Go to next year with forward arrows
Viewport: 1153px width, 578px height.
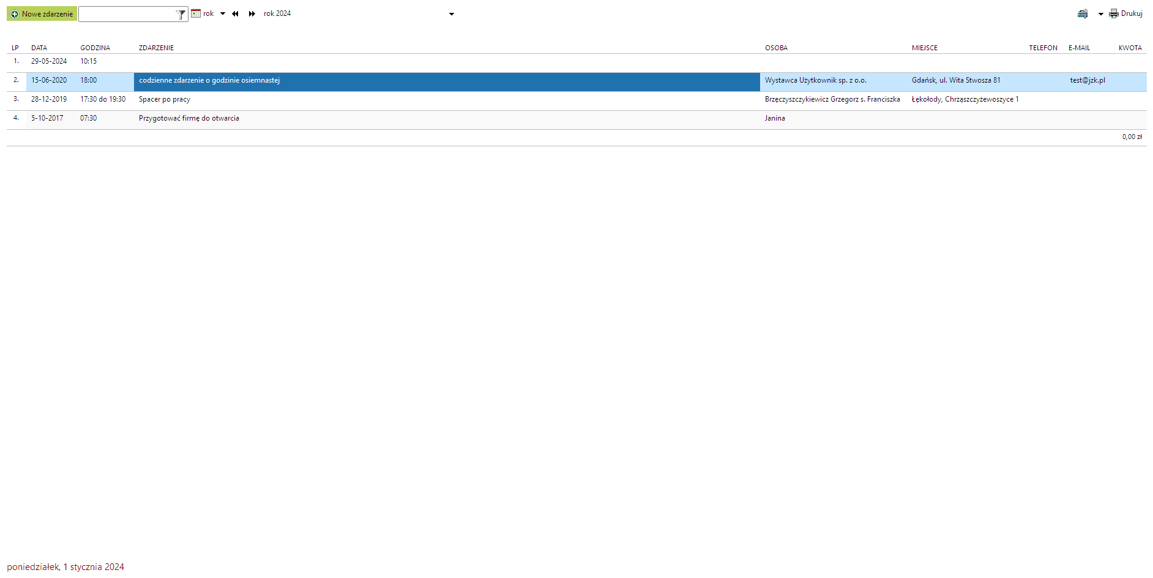click(x=252, y=13)
